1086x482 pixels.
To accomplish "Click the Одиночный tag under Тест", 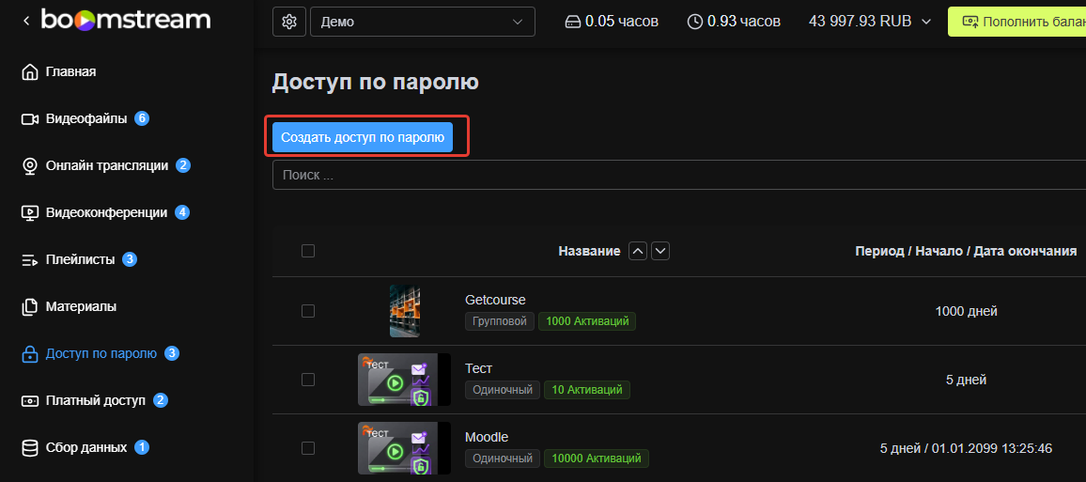I will click(503, 390).
